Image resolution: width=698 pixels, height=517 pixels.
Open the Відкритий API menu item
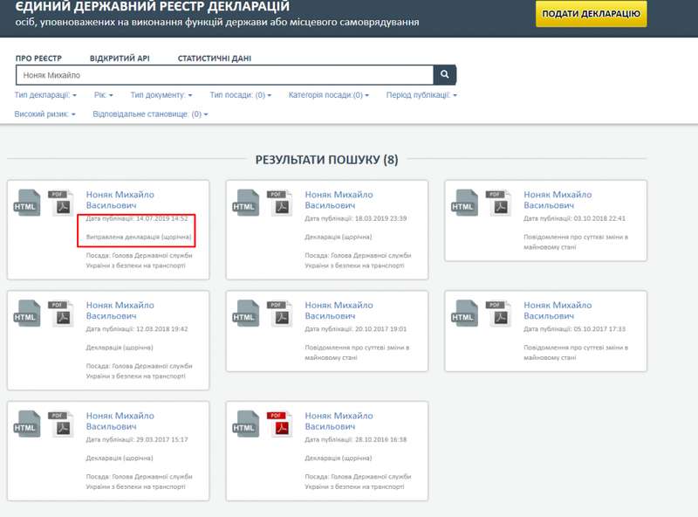point(120,59)
